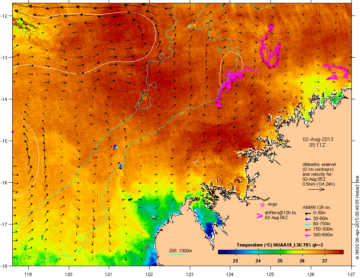The image size is (360, 278).
Task: Click the Temperature NOAA19_L3U colorbar title
Action: 280,245
